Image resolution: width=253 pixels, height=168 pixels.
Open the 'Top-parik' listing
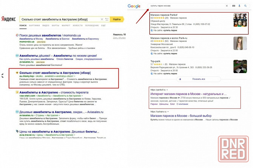(x=155, y=61)
